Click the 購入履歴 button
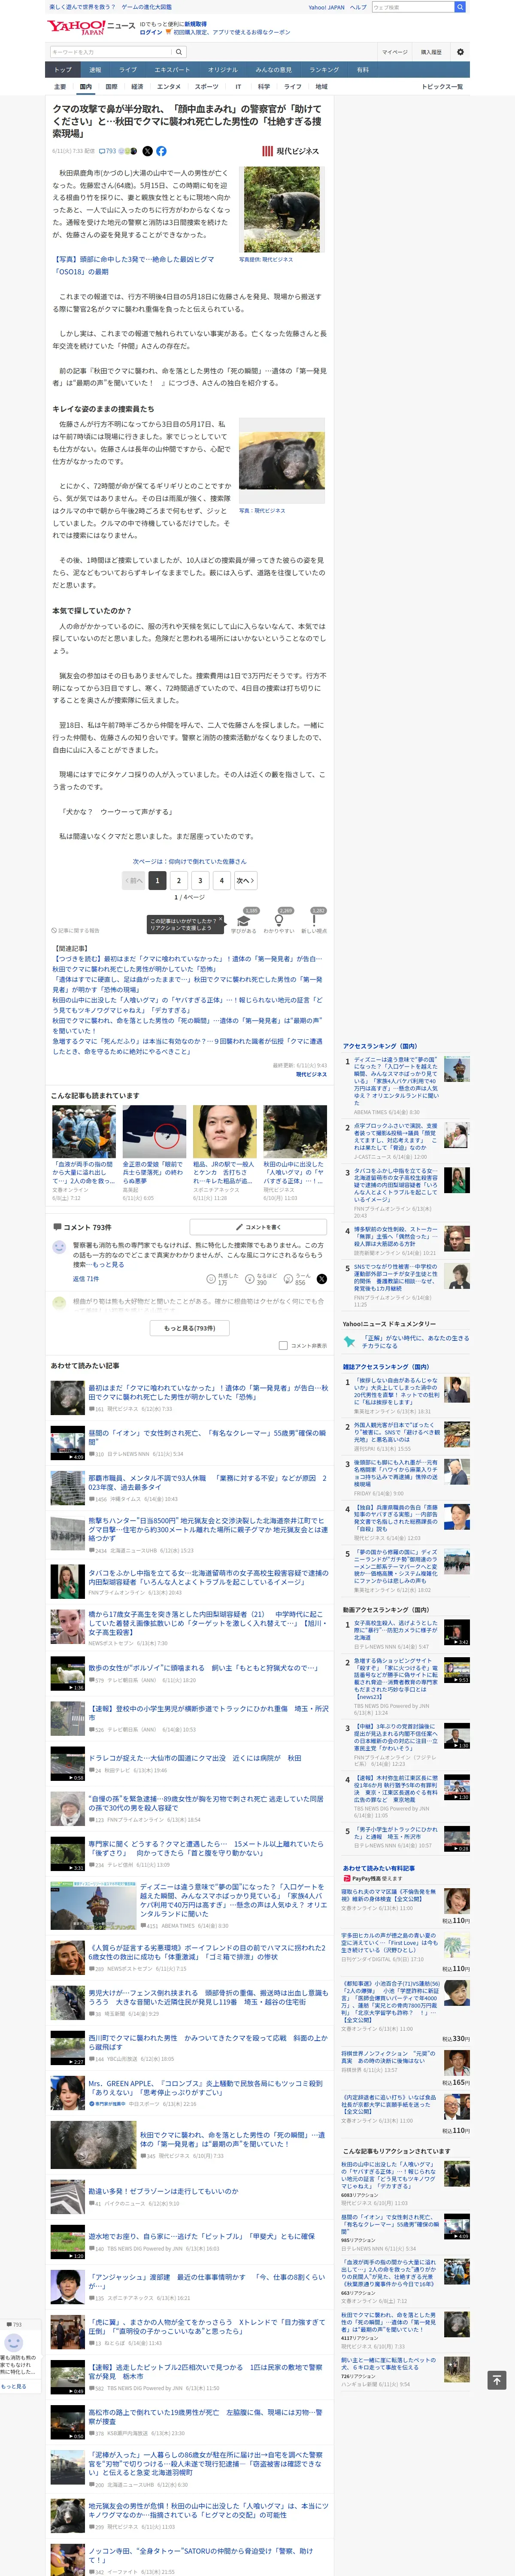Image resolution: width=515 pixels, height=2576 pixels. [x=431, y=52]
